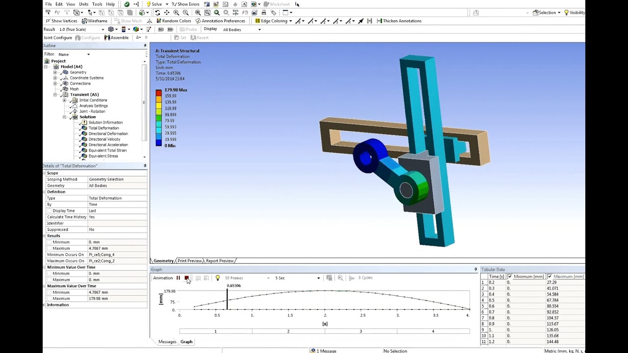Click the dark blue 0 Min legend swatch

158,143
